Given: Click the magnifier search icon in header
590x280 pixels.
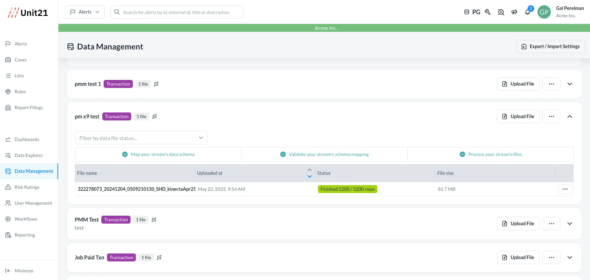Looking at the screenshot, I should [x=501, y=12].
